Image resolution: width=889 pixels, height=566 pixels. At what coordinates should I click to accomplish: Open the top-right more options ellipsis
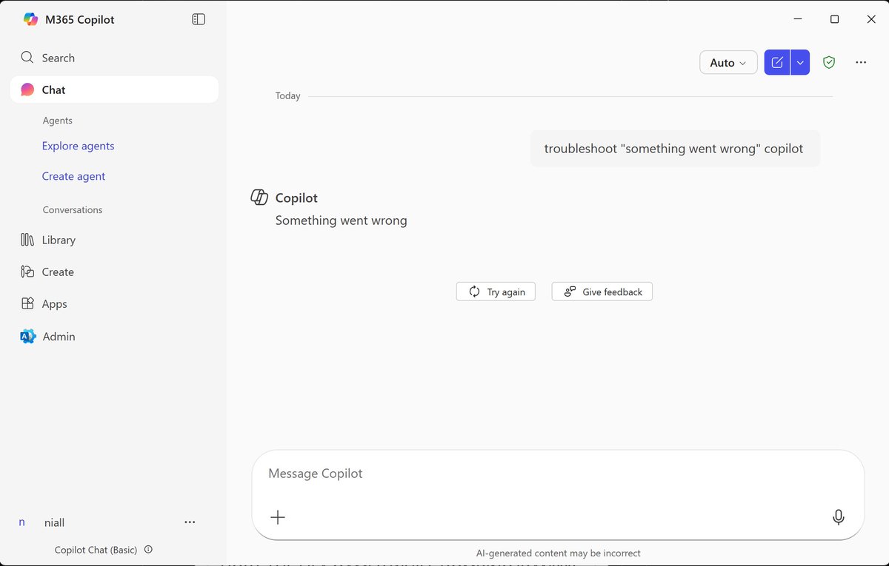(861, 63)
